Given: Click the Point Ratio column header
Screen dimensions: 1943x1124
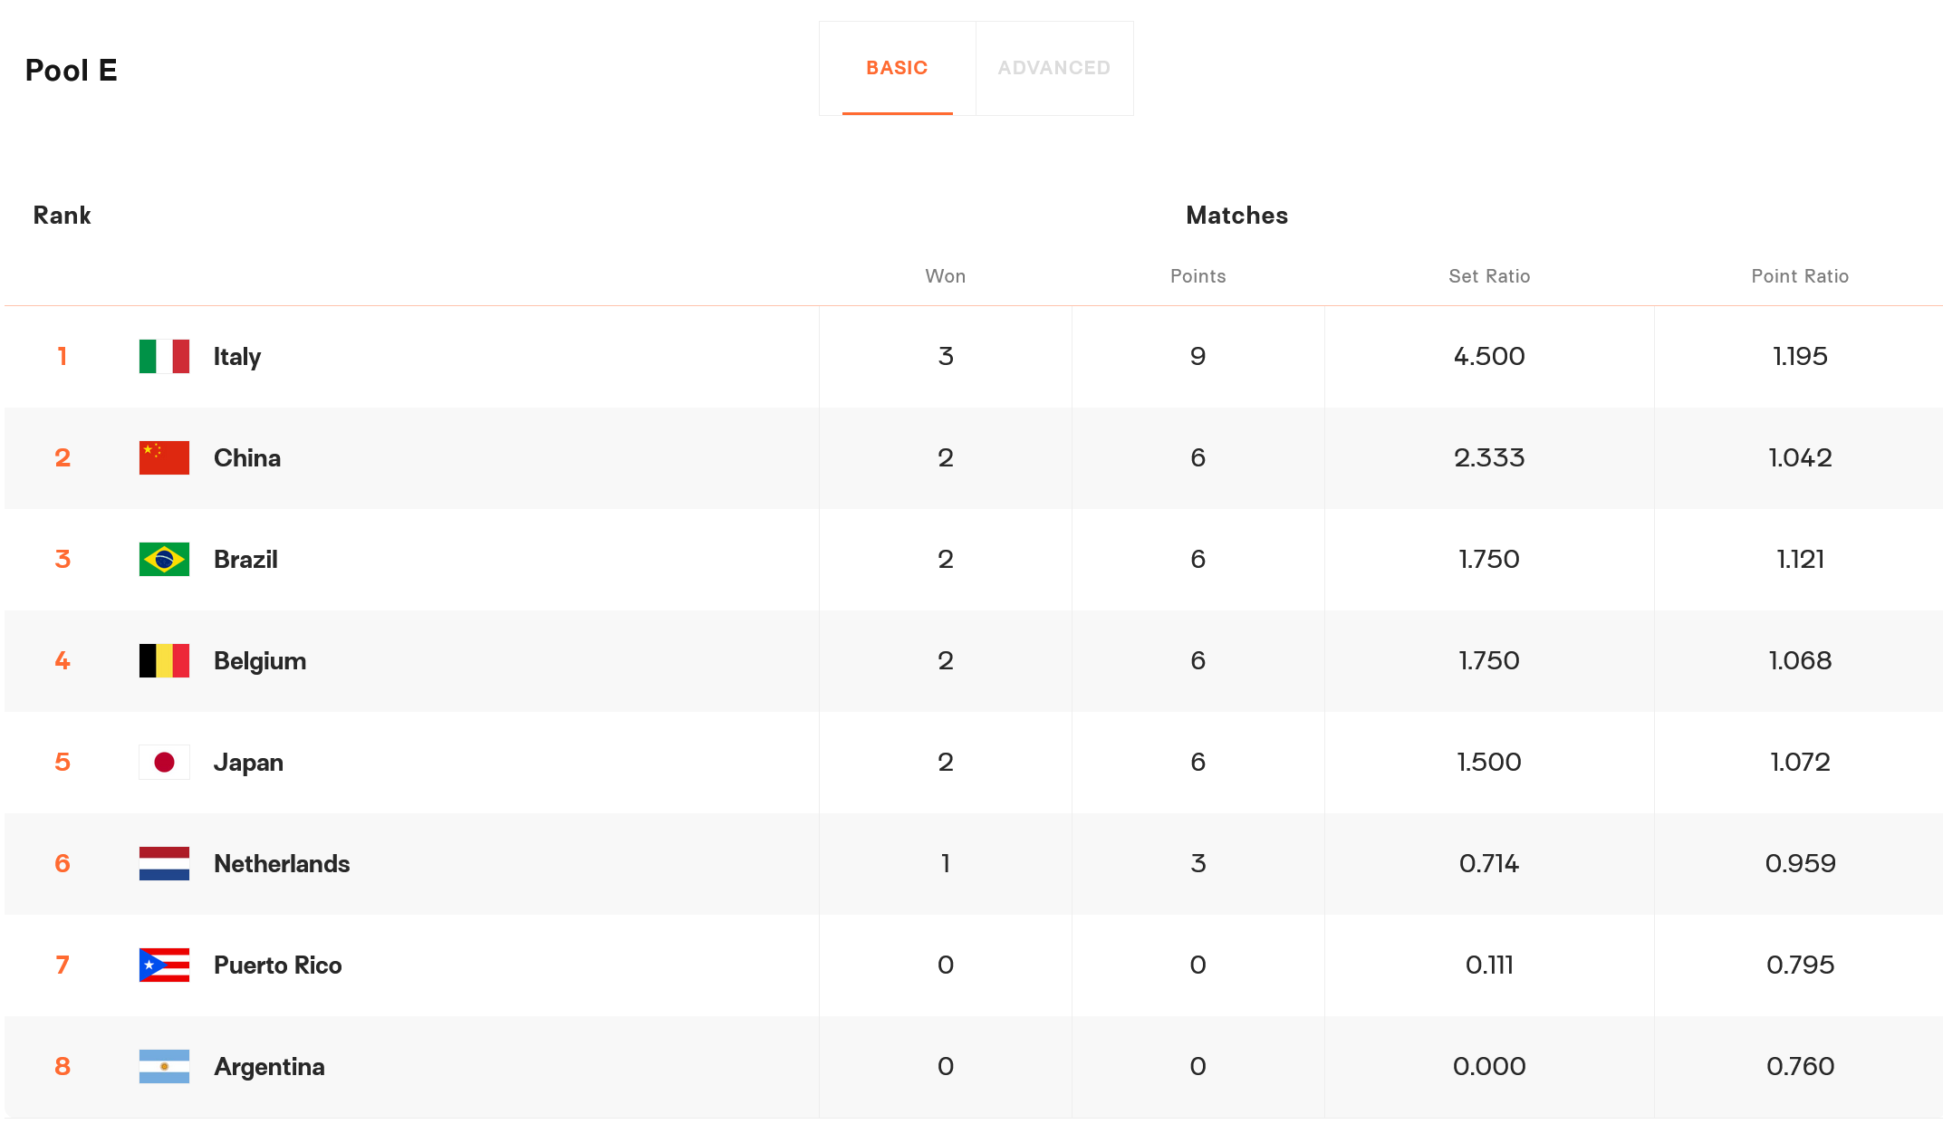Looking at the screenshot, I should 1800,276.
